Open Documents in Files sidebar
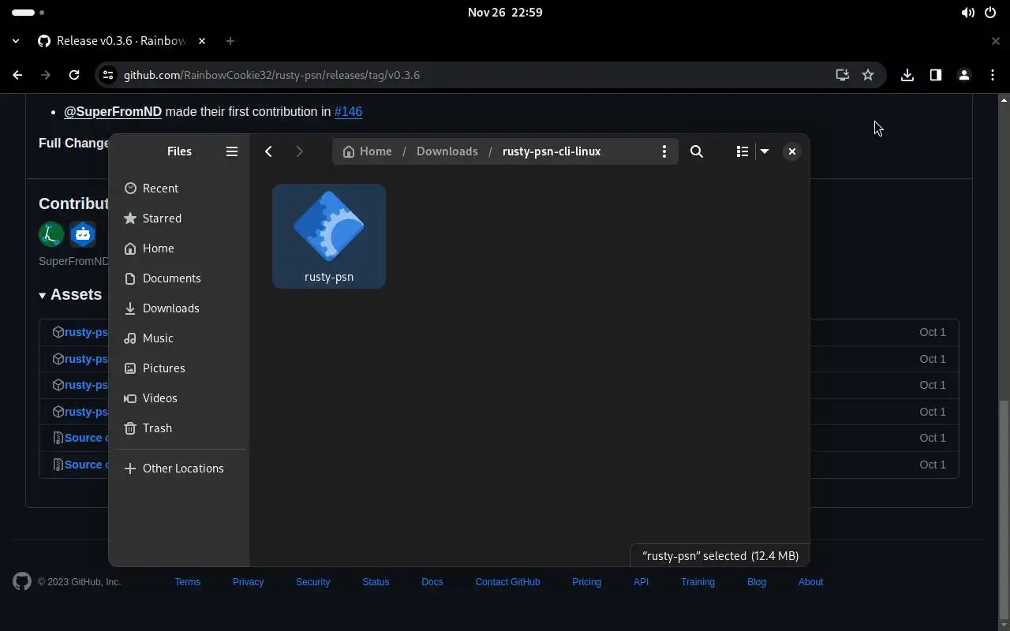 tap(180, 278)
